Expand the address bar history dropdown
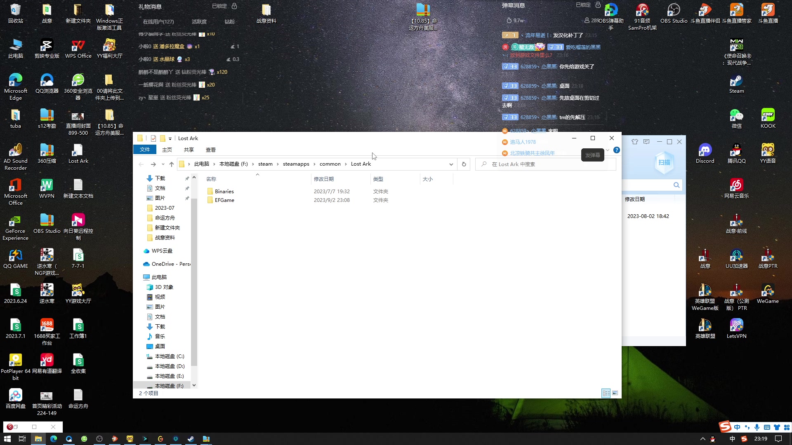Viewport: 792px width, 445px height. click(451, 164)
